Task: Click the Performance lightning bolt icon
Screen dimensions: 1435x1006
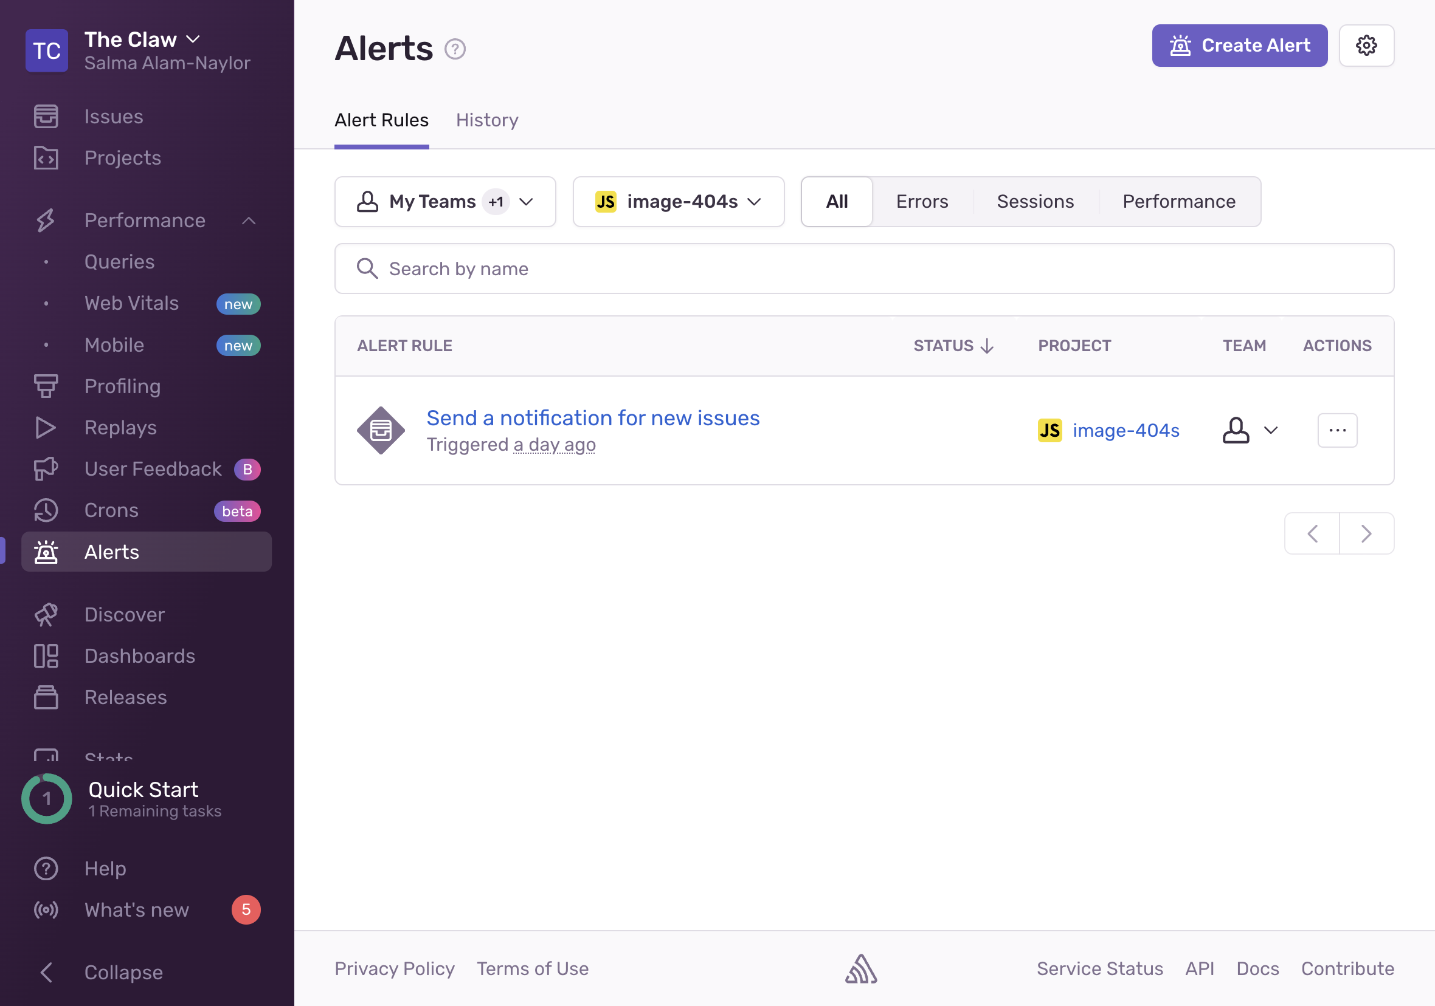Action: pos(45,220)
